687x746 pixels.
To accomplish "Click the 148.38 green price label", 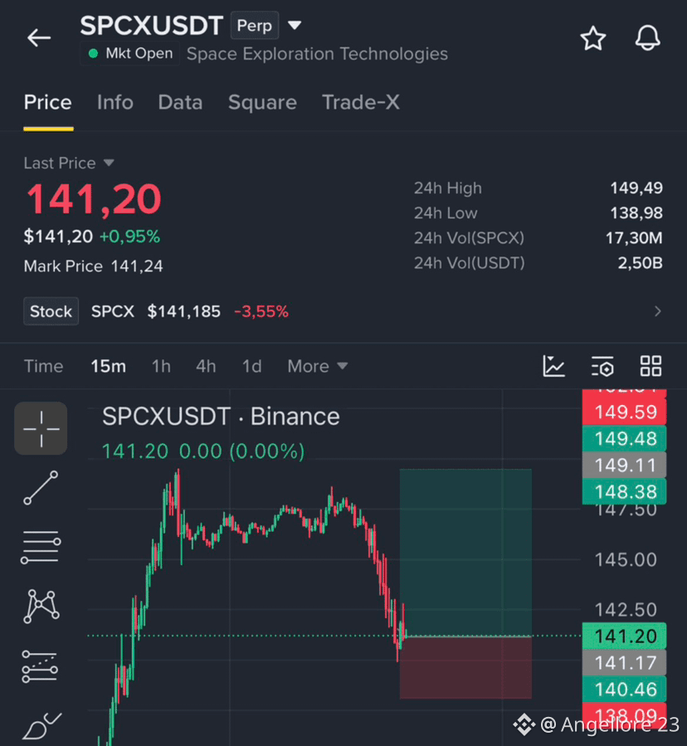I will point(625,491).
